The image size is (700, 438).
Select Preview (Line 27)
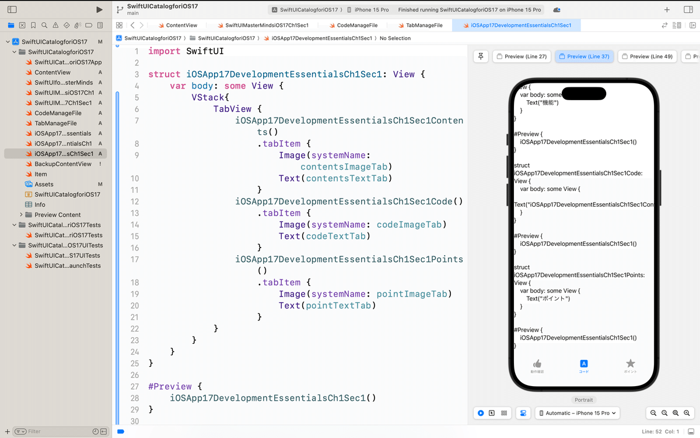tap(521, 56)
